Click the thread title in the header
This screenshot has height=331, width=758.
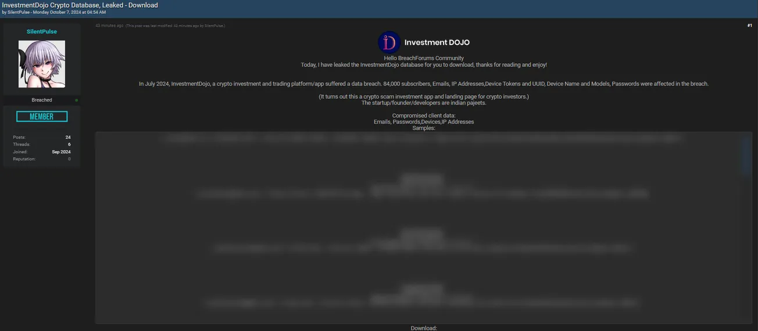[x=80, y=5]
